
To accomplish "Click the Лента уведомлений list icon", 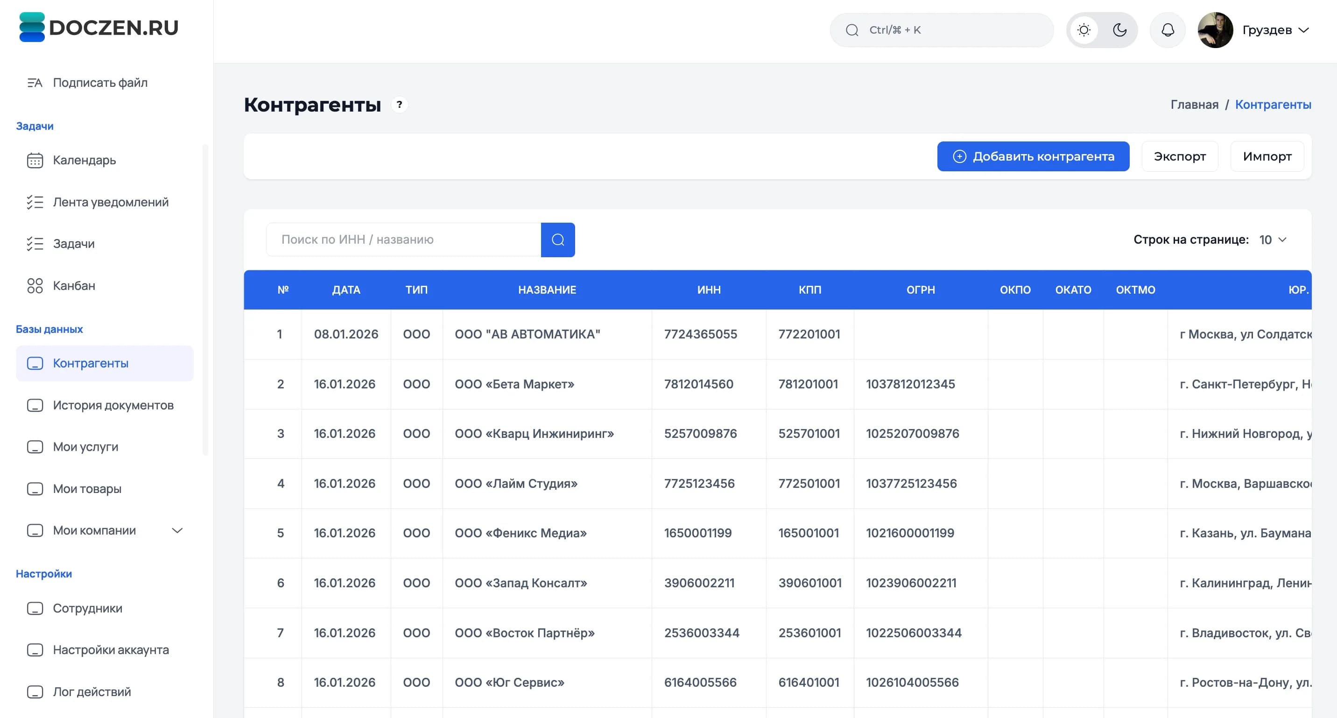I will pos(35,202).
